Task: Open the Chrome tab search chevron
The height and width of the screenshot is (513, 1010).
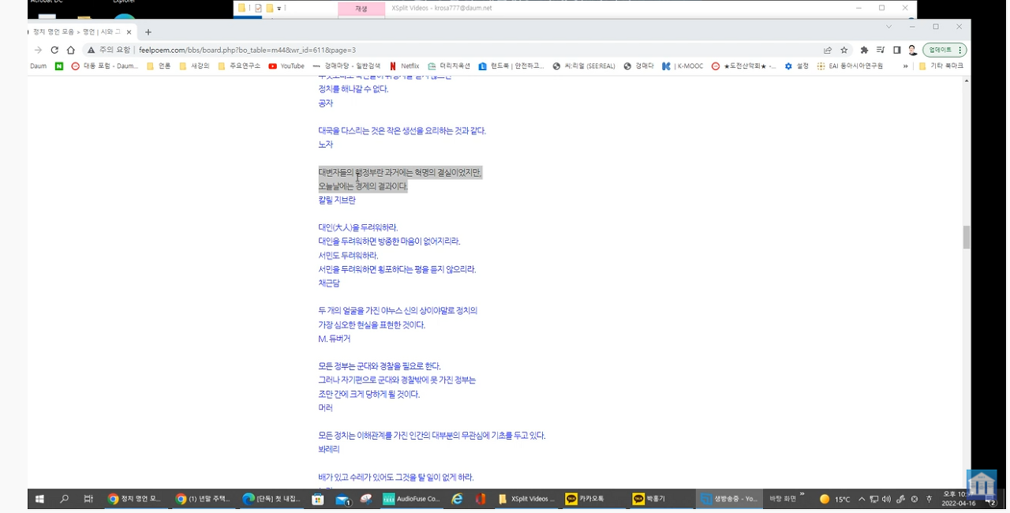Action: pyautogui.click(x=888, y=26)
